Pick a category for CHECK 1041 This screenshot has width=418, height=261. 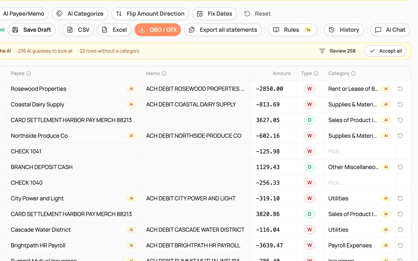pyautogui.click(x=359, y=151)
